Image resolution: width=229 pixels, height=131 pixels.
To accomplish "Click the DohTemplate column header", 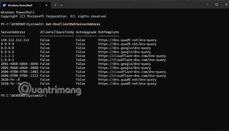I will 108,32.
